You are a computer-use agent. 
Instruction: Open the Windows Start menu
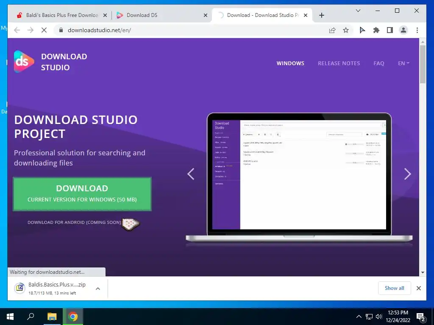coord(10,317)
